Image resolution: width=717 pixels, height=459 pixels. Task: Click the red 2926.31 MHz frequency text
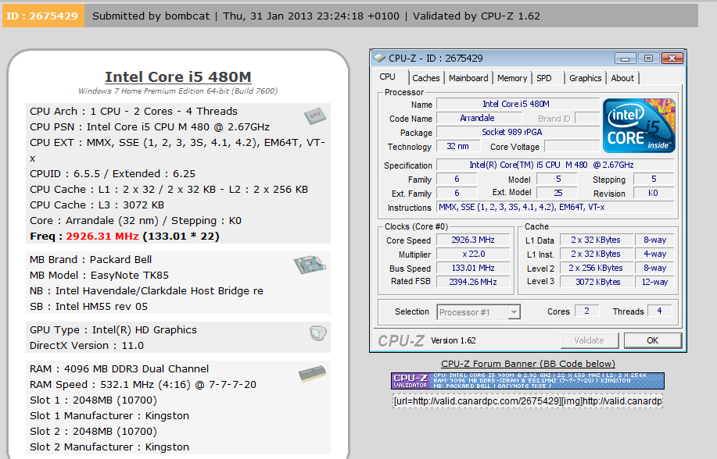point(102,236)
